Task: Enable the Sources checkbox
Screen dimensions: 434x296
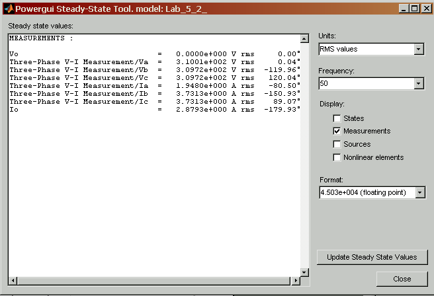Action: coord(337,144)
